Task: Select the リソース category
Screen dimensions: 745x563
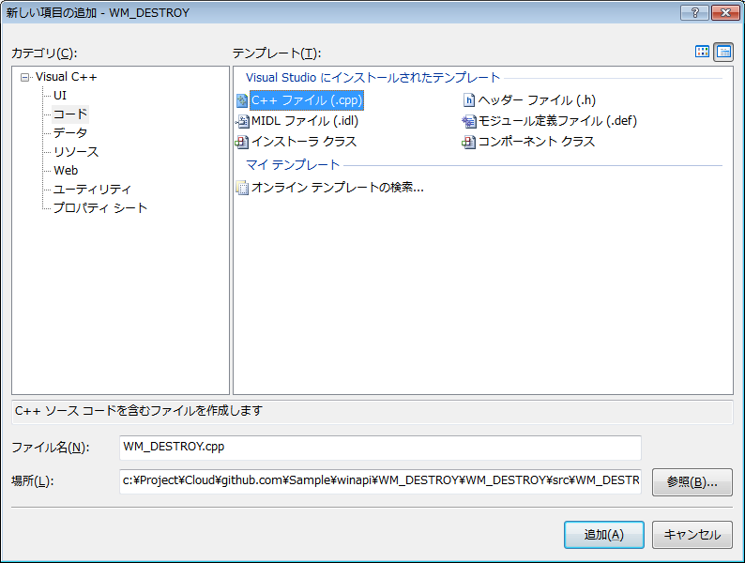Action: click(76, 152)
